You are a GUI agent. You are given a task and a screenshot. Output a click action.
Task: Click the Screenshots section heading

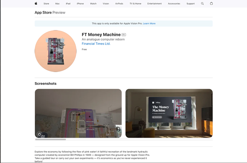pyautogui.click(x=45, y=84)
